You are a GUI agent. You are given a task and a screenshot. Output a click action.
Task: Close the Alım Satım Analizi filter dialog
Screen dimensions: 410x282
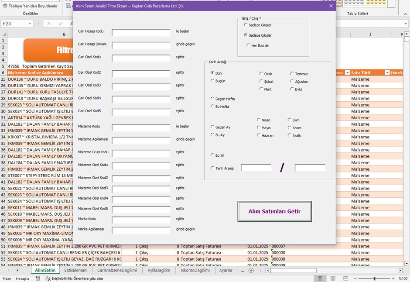[331, 6]
